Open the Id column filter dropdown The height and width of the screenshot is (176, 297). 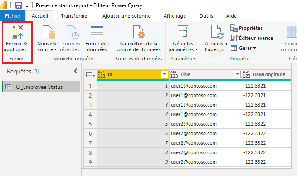click(x=165, y=74)
